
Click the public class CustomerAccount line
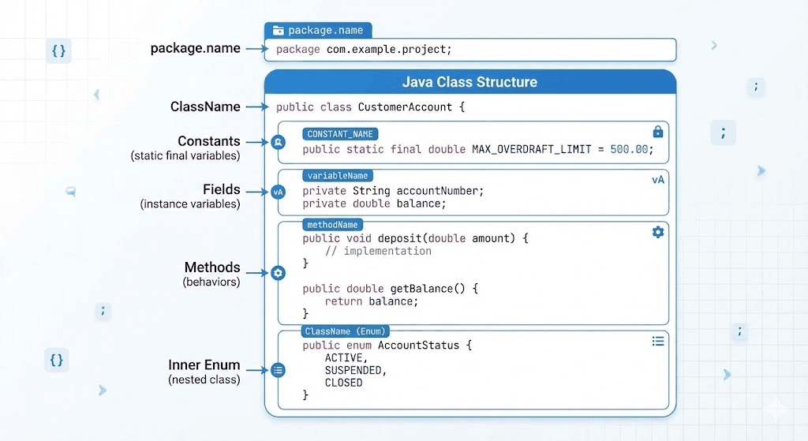370,107
